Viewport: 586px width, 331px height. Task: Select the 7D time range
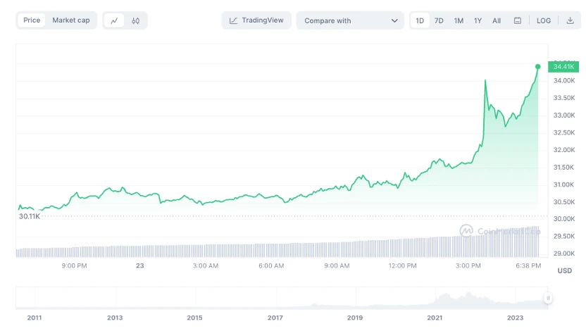pyautogui.click(x=439, y=20)
